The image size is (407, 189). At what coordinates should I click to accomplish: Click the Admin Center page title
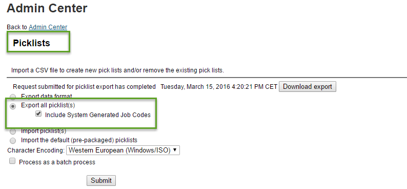(47, 8)
